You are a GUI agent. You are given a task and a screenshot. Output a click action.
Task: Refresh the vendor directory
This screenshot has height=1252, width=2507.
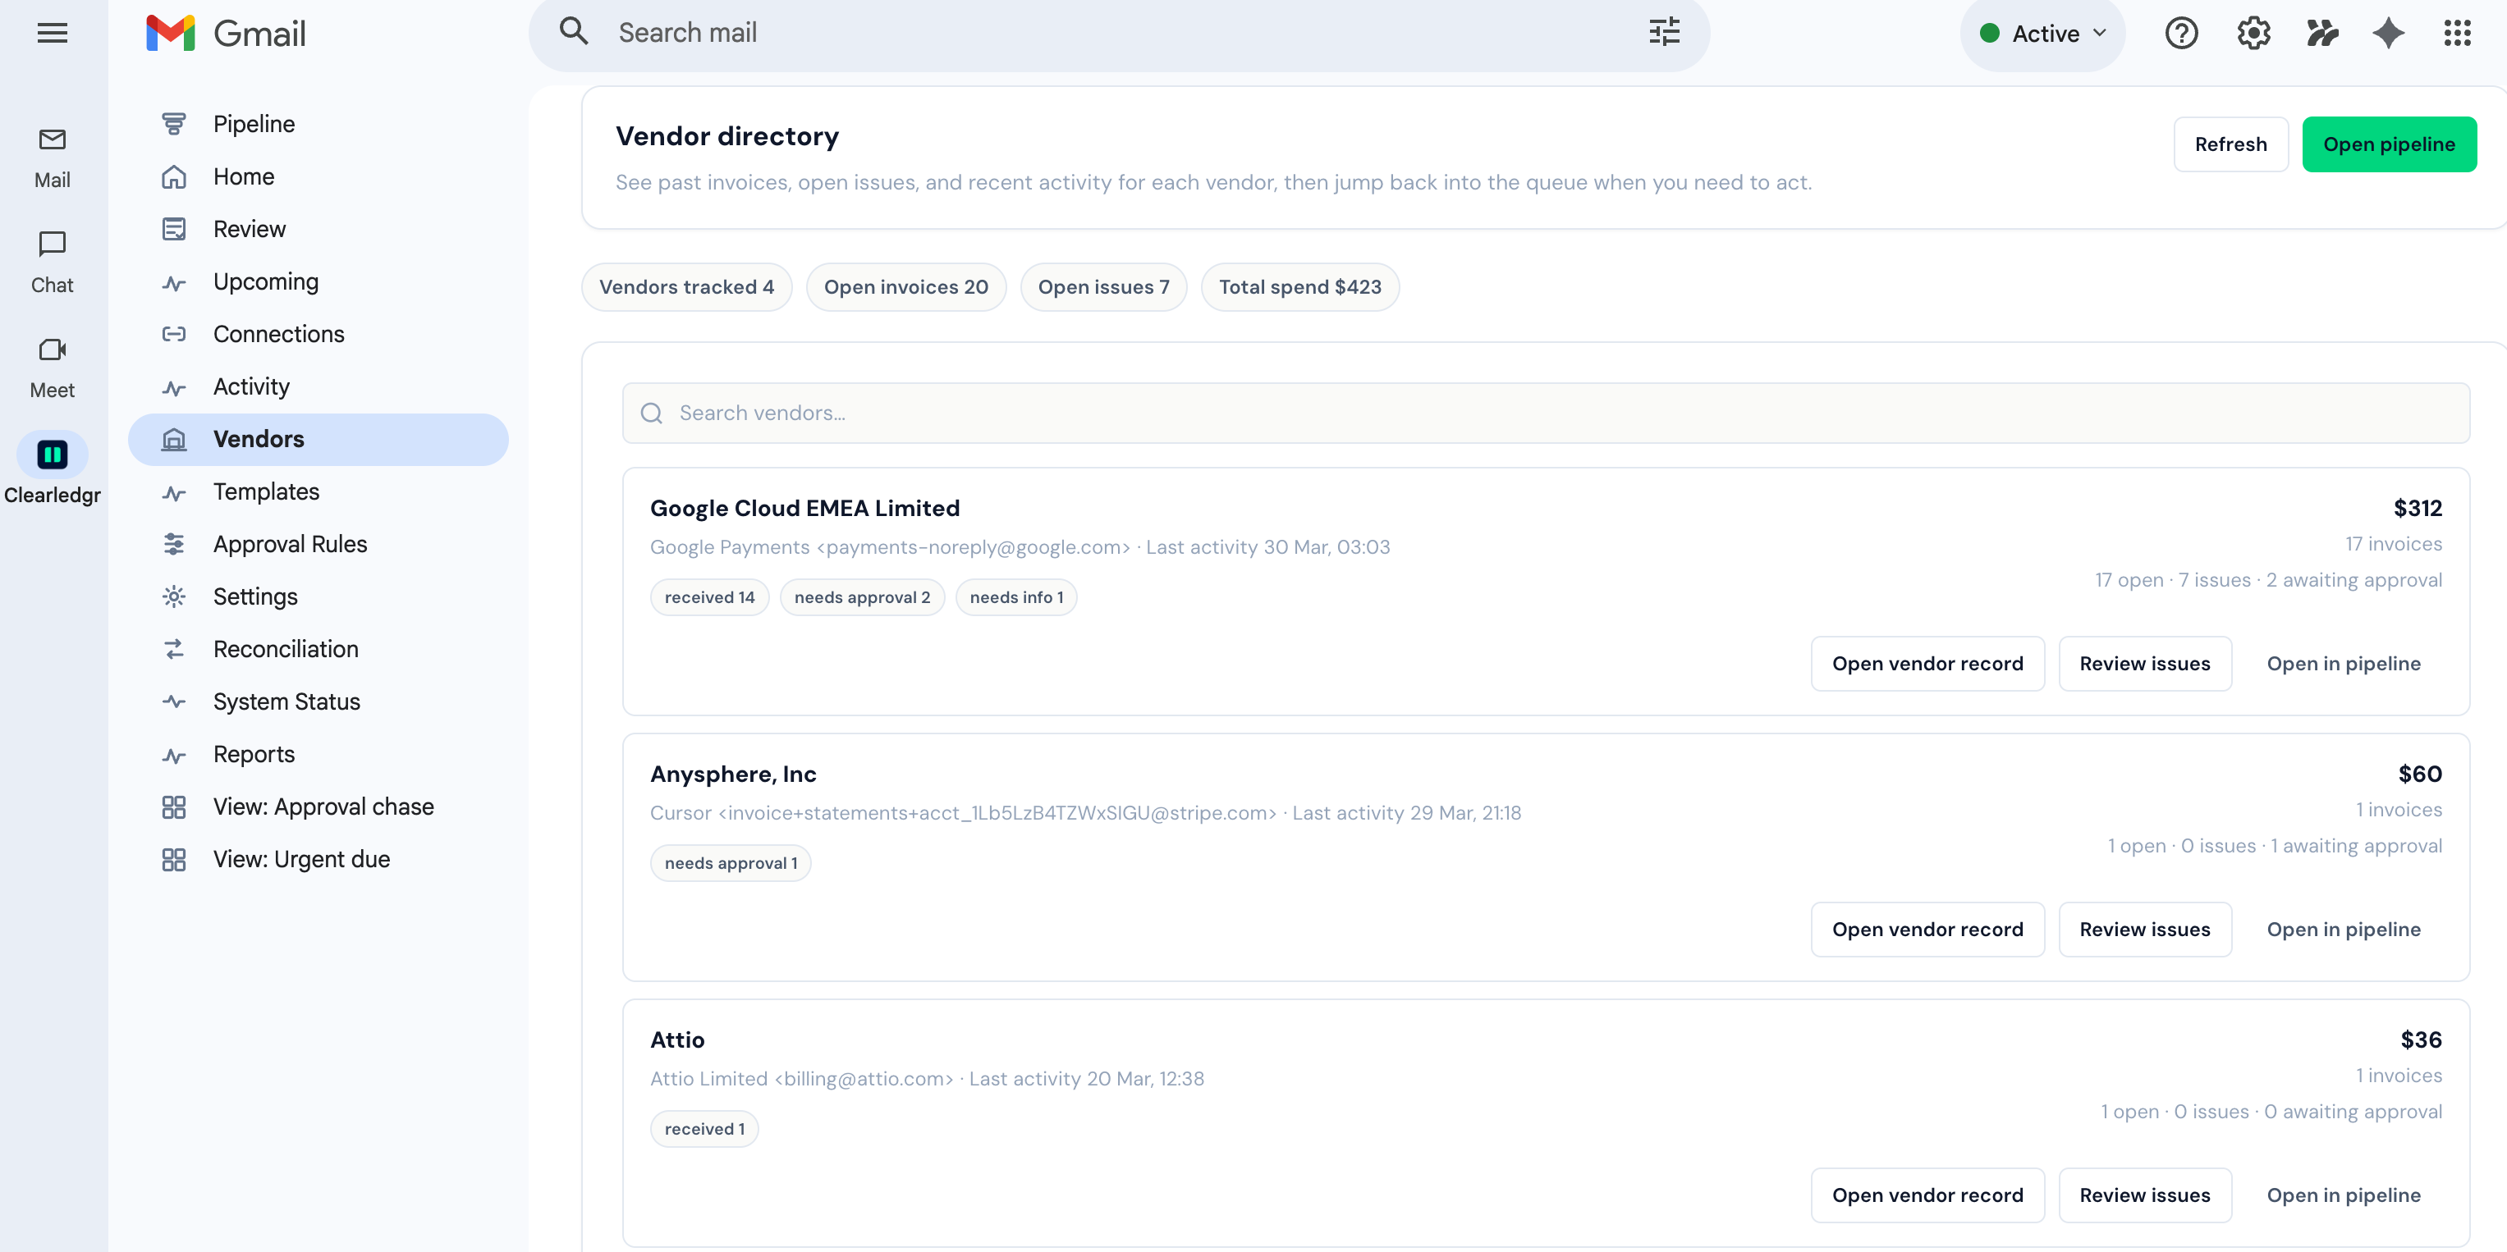[x=2230, y=144]
